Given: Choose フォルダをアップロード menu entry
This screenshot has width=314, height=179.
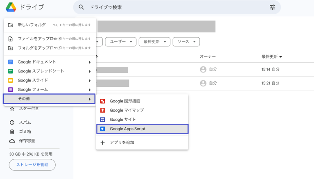Looking at the screenshot, I should [x=50, y=48].
